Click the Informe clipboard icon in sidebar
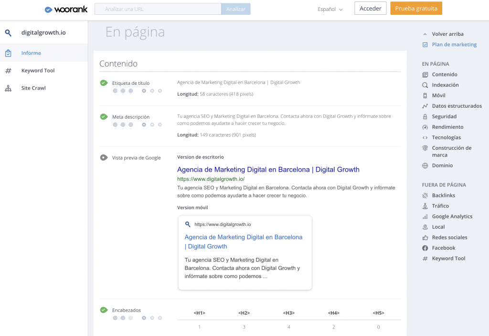This screenshot has height=336, width=489. tap(8, 53)
